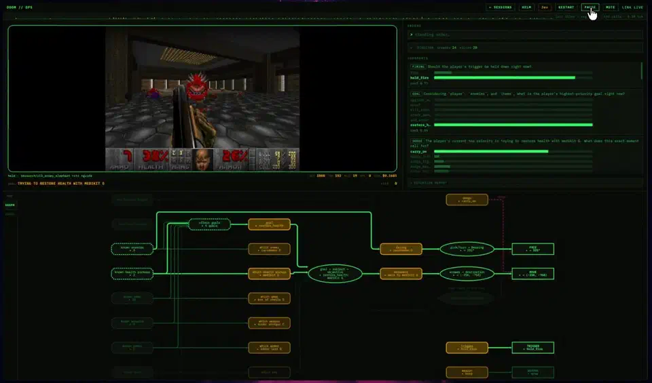Click the components panel scrollbar

(642, 70)
